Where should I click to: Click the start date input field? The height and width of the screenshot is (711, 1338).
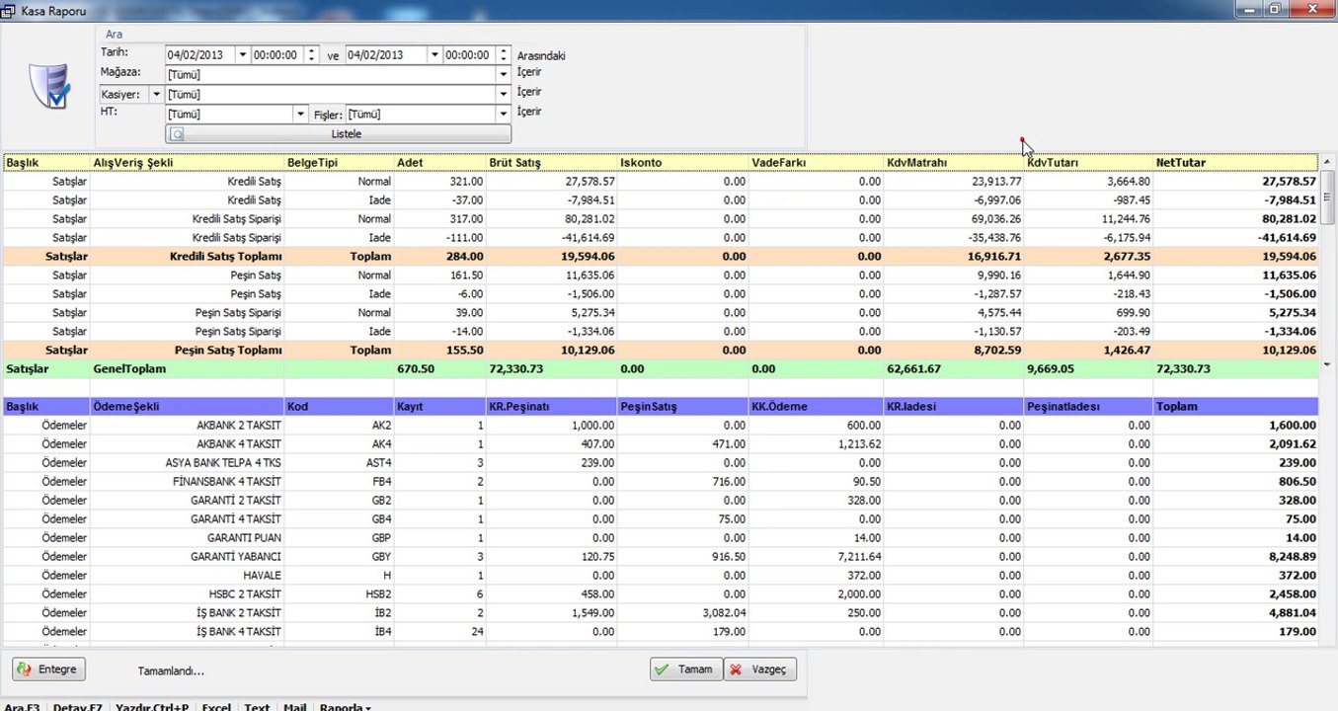200,55
